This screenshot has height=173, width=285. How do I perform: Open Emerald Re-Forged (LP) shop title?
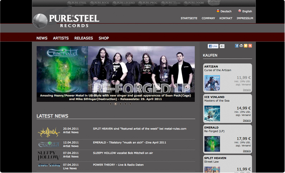tap(214, 129)
